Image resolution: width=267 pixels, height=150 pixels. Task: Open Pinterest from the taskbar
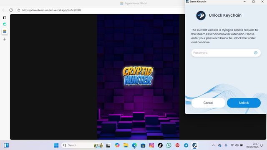click(177, 145)
